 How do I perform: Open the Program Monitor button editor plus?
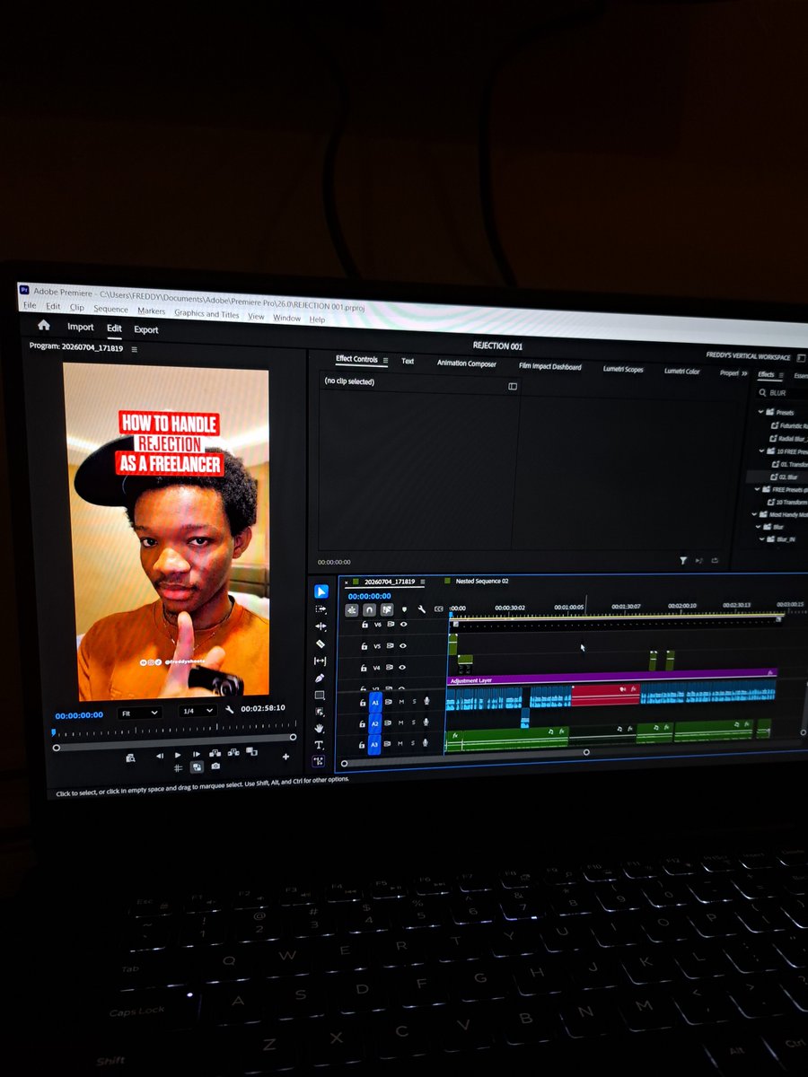pyautogui.click(x=286, y=757)
